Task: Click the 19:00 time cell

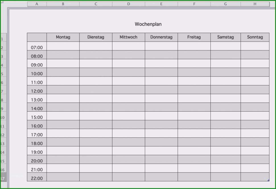Action: [x=37, y=151]
